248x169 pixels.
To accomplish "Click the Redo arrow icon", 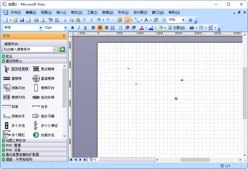I will pos(108,20).
